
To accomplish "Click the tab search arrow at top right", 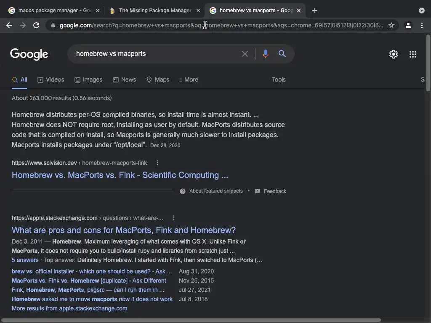I will coord(422,11).
